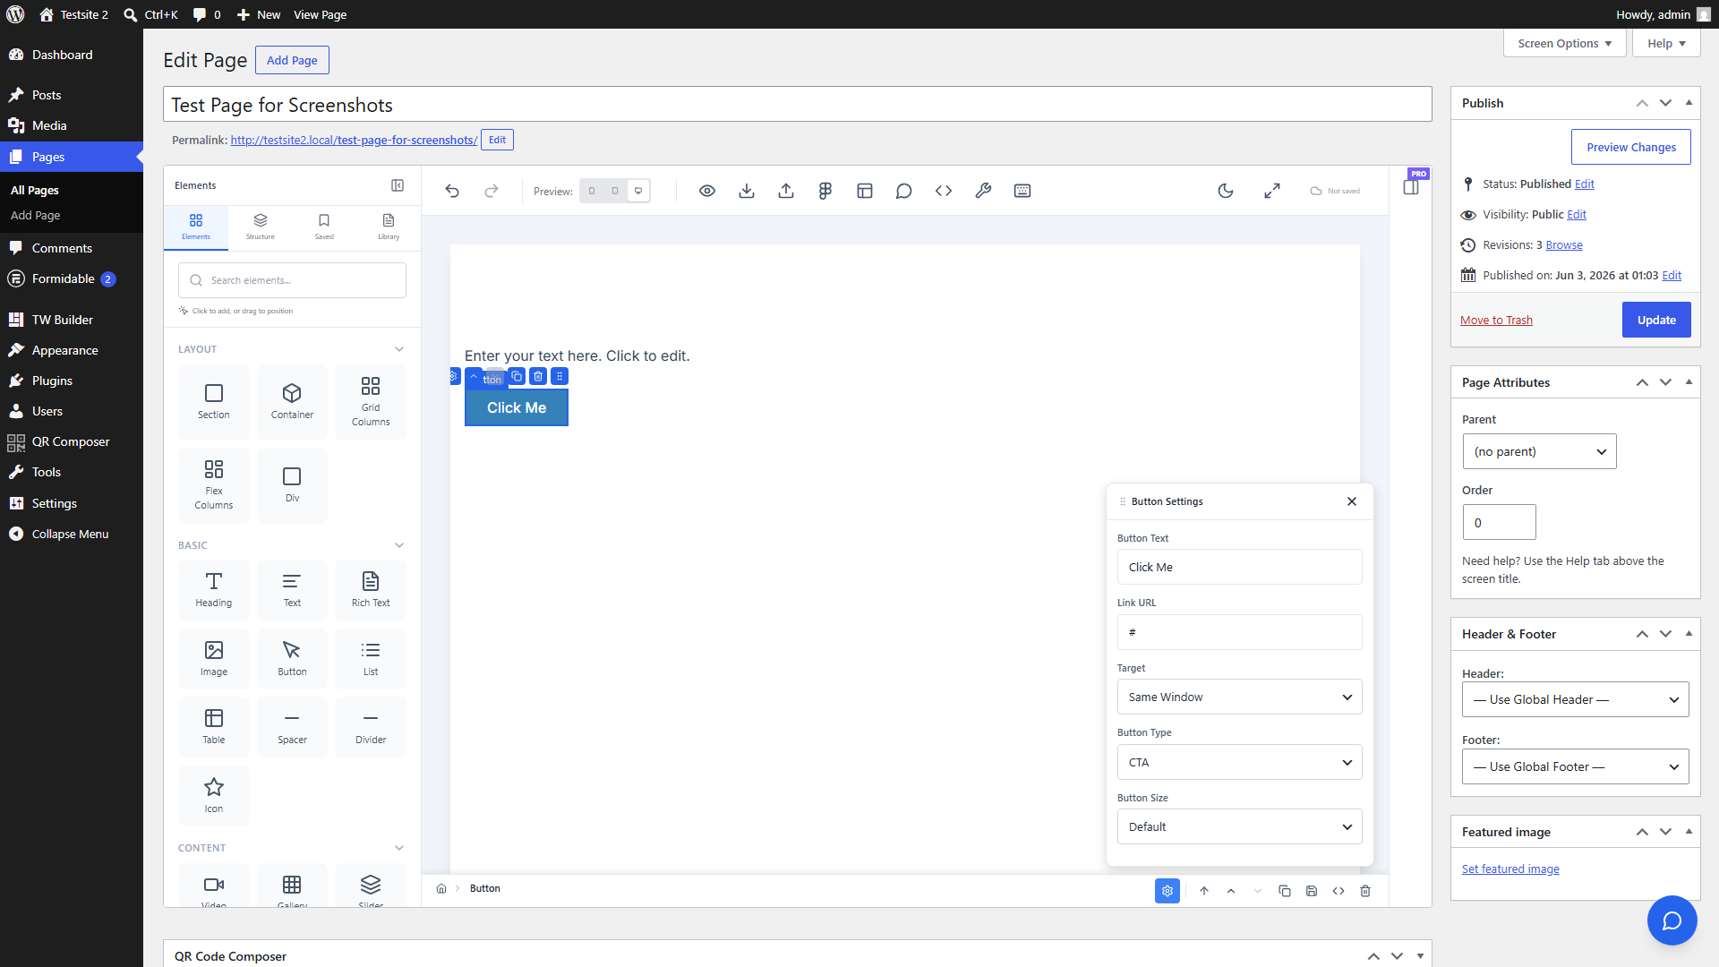This screenshot has height=967, width=1719.
Task: Open TW Builder in admin menu
Action: tap(72, 320)
